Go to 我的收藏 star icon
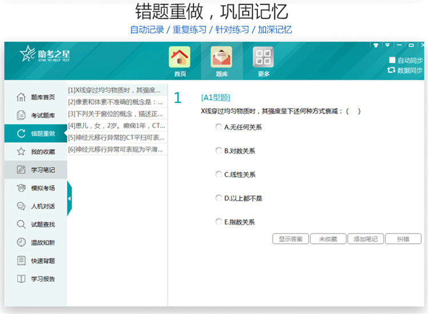 (x=21, y=151)
